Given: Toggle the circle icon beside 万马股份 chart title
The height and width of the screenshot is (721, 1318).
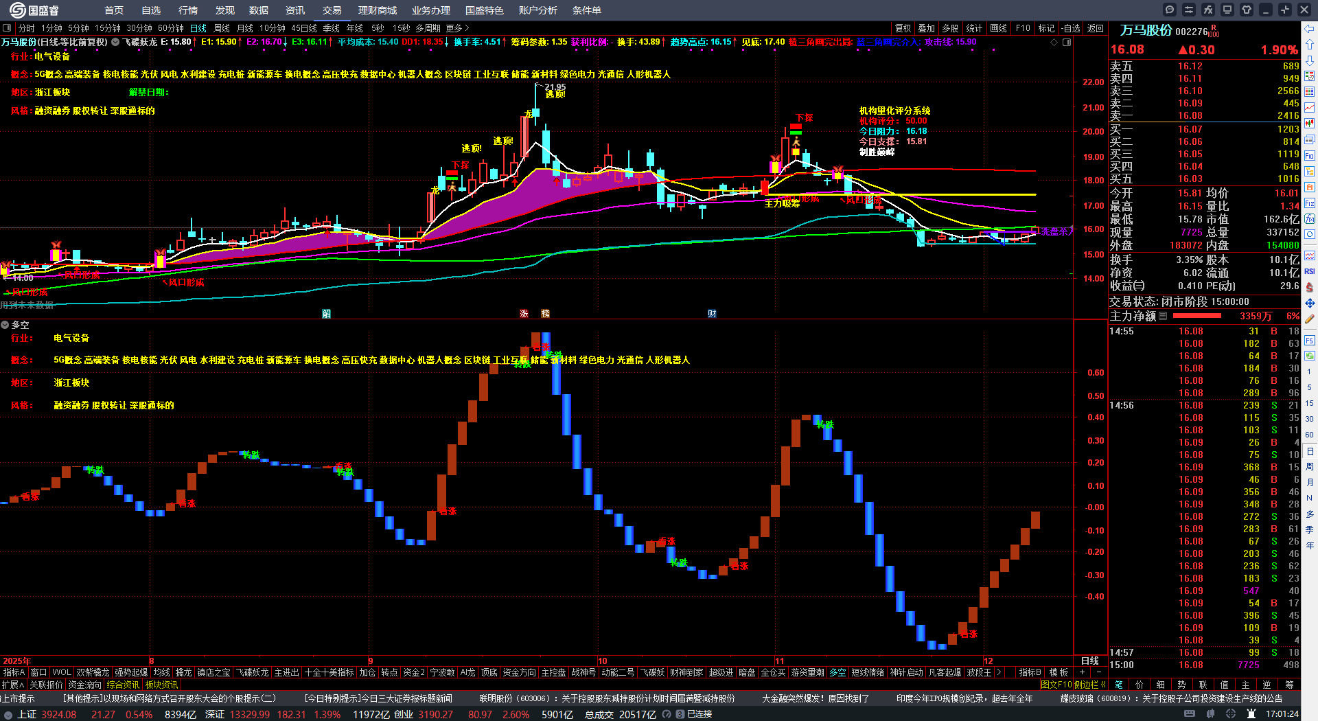Looking at the screenshot, I should click(x=115, y=42).
